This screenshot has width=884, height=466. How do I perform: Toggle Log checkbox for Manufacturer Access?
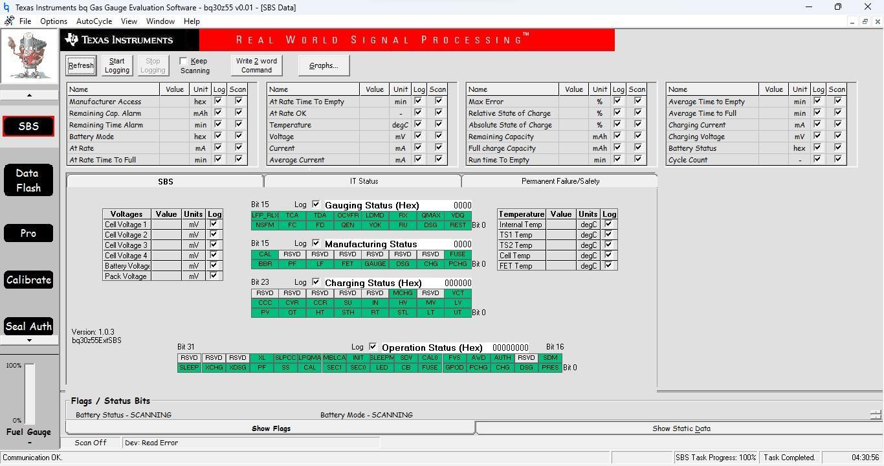coord(218,101)
